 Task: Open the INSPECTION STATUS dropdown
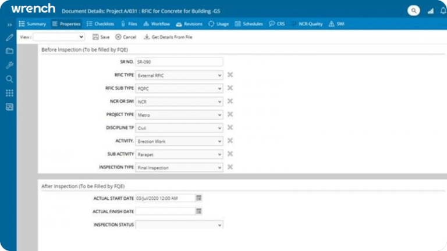click(179, 225)
